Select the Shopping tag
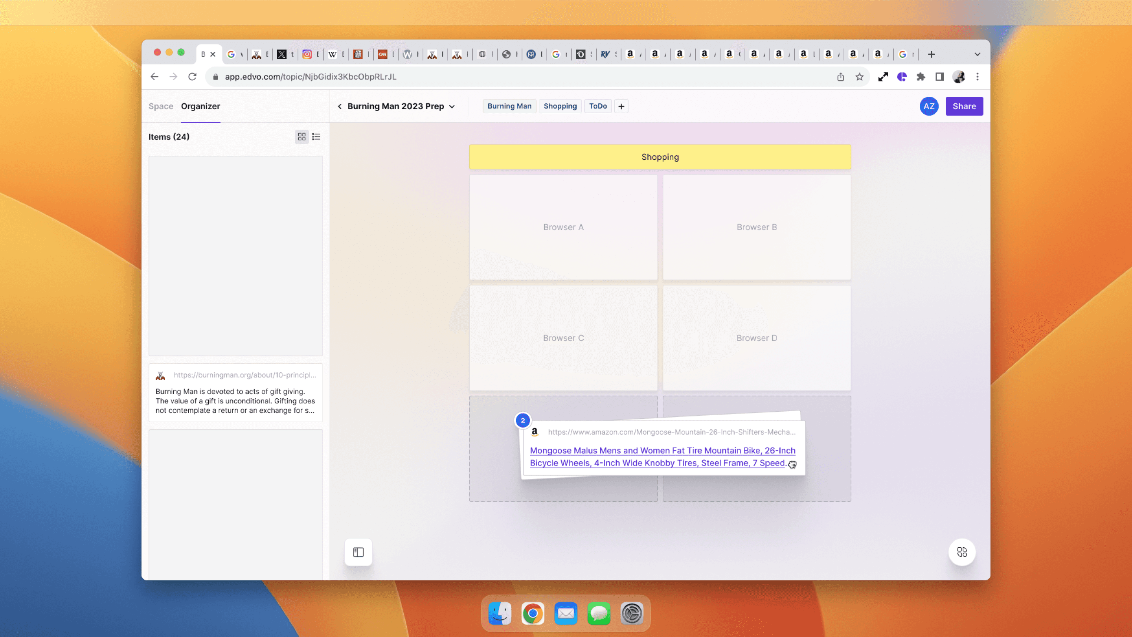Image resolution: width=1132 pixels, height=637 pixels. pyautogui.click(x=560, y=107)
